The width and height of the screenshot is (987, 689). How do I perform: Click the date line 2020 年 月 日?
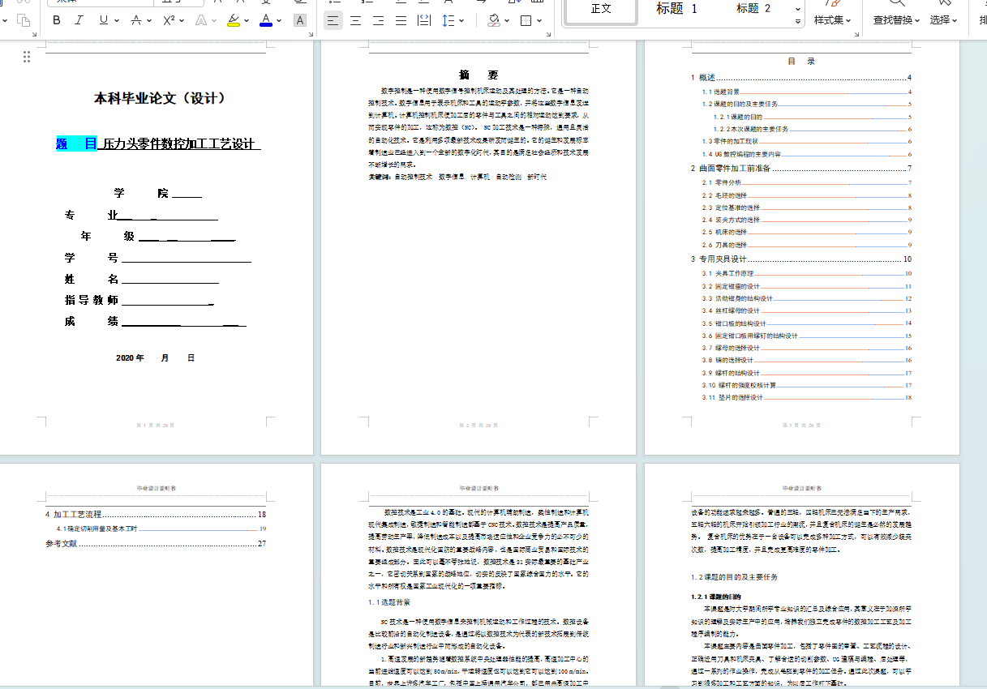(155, 357)
